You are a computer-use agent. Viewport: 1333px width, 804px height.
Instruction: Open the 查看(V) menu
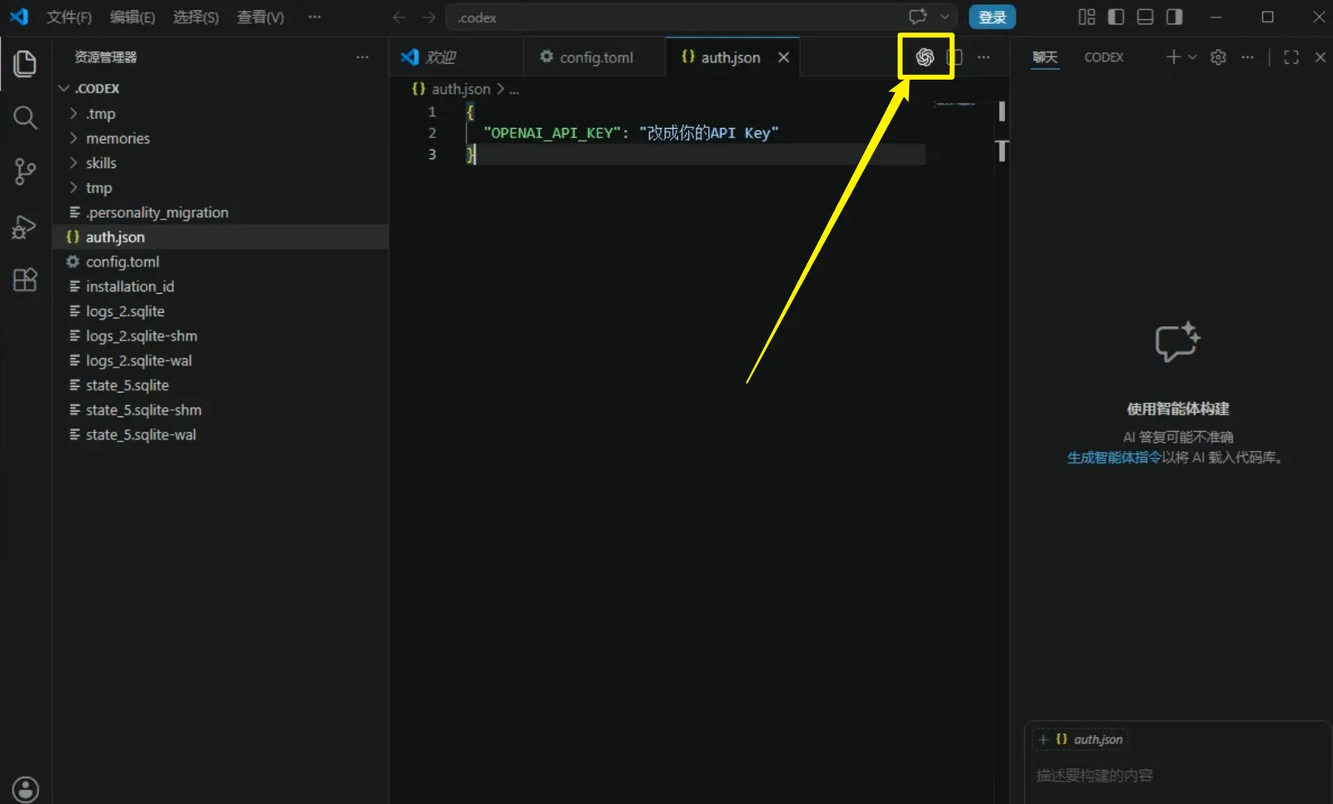[260, 17]
